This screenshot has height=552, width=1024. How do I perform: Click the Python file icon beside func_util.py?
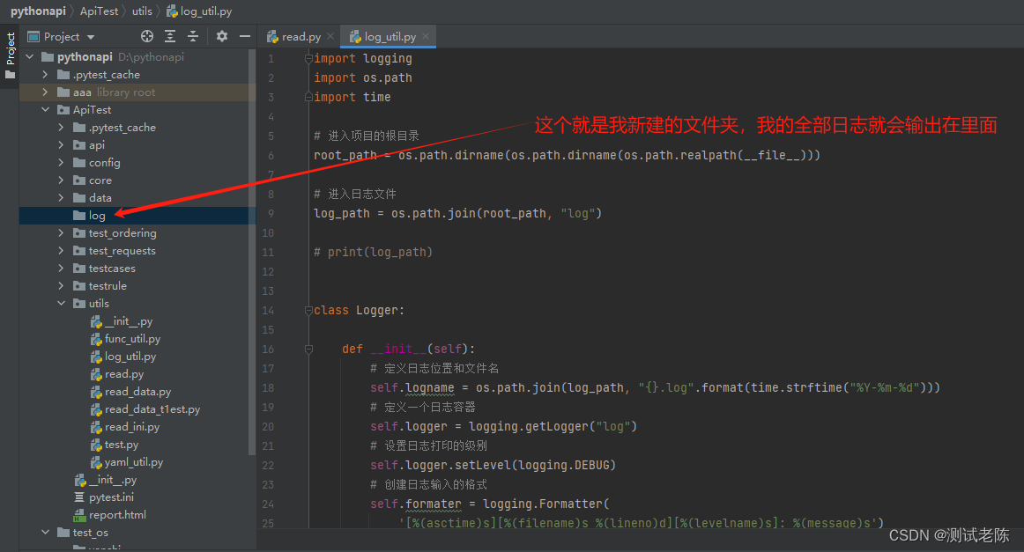click(96, 339)
